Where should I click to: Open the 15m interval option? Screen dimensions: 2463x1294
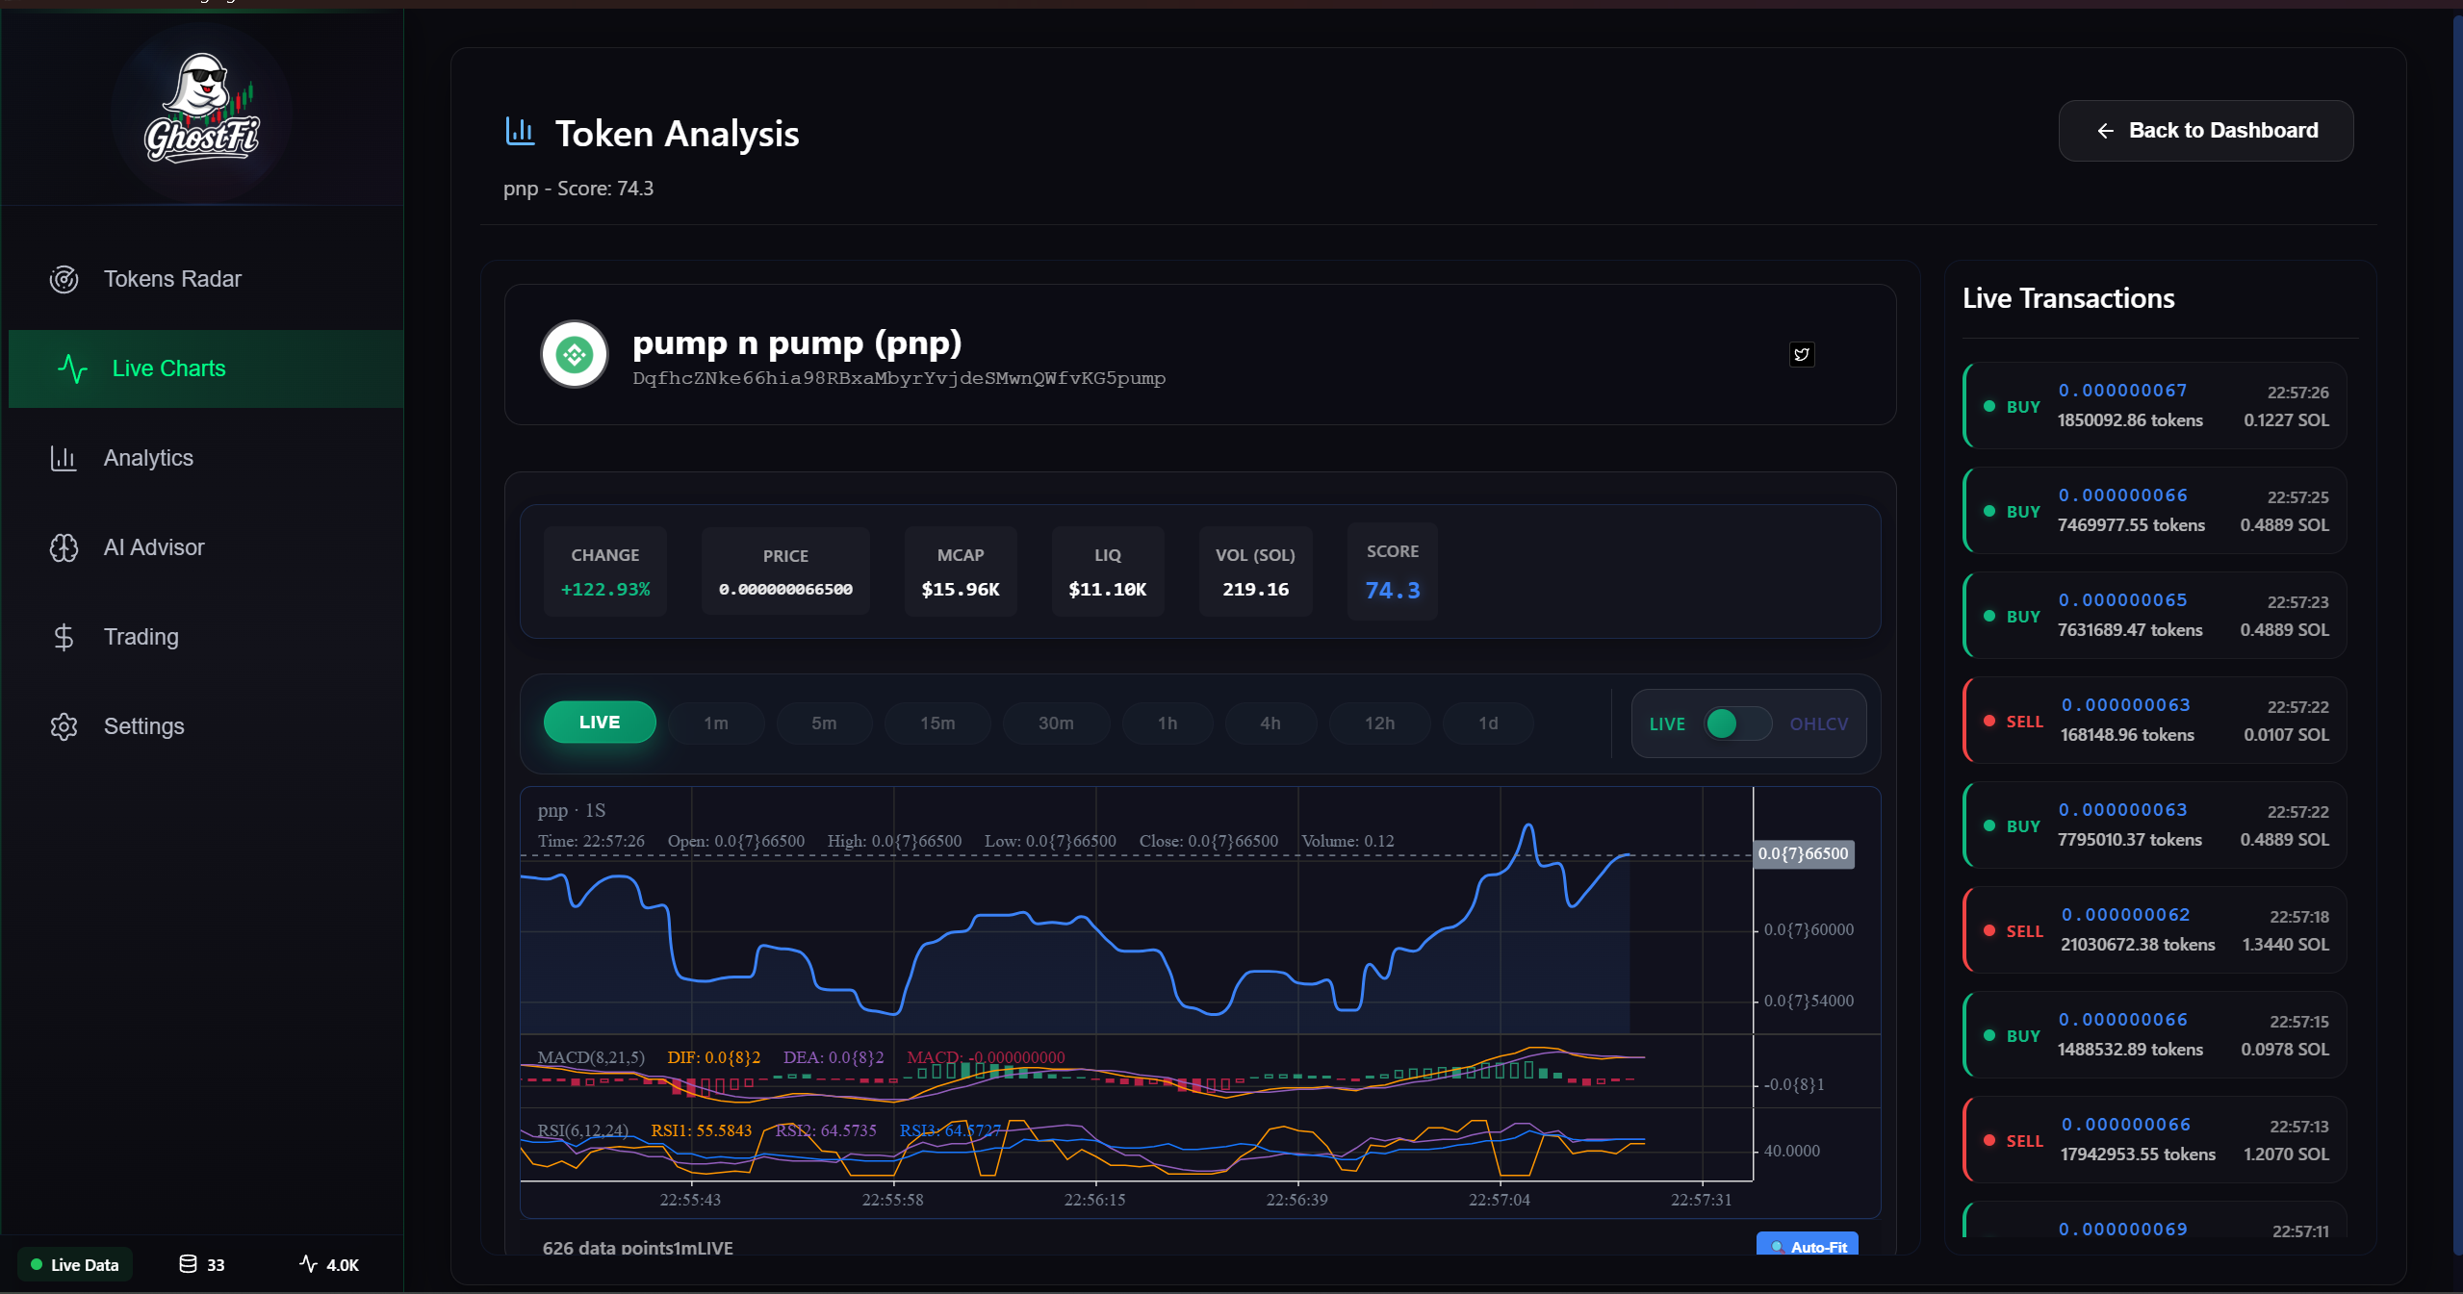[936, 723]
